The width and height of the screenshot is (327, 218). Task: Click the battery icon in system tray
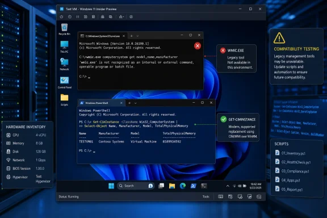[245, 186]
